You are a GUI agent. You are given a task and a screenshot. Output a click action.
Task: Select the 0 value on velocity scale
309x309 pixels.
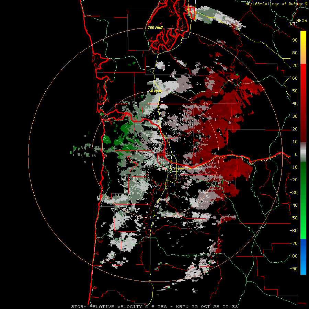click(296, 154)
